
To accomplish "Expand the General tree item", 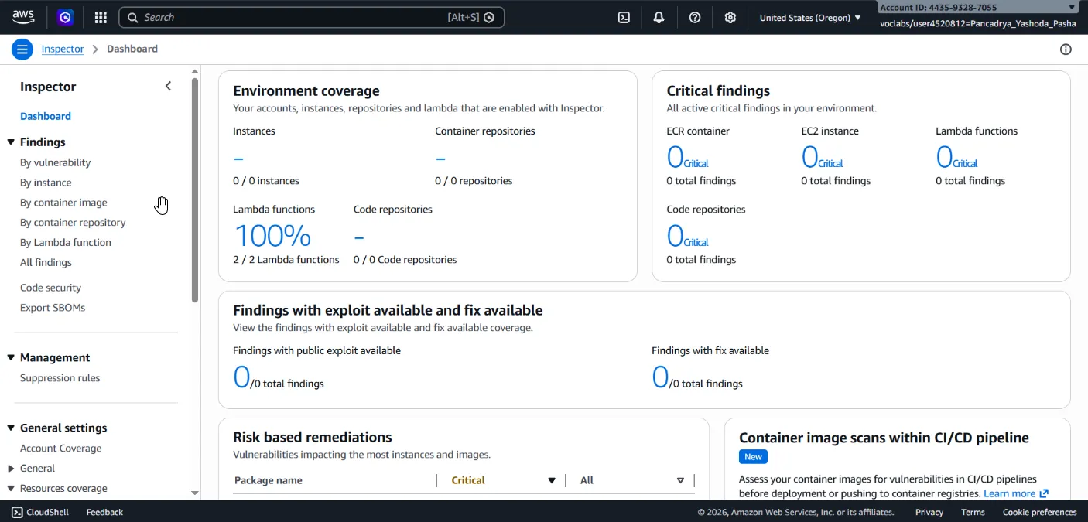I will (x=11, y=468).
